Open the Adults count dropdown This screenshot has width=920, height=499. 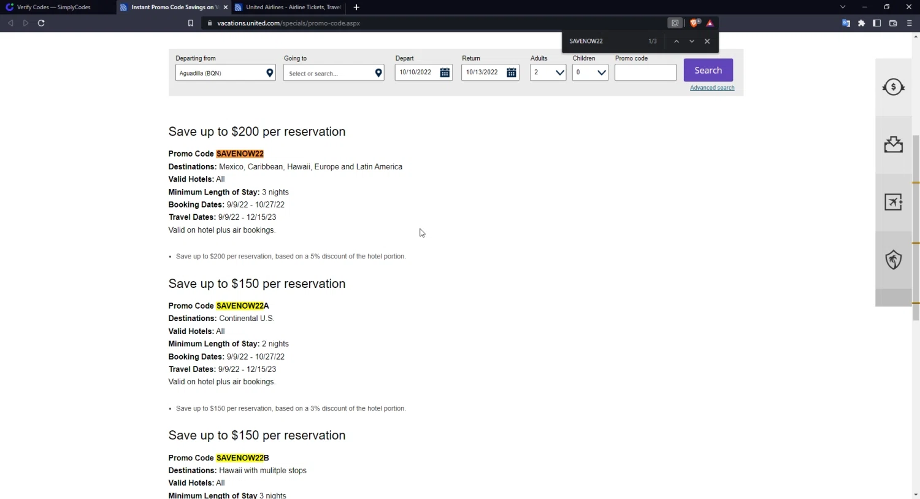[548, 72]
